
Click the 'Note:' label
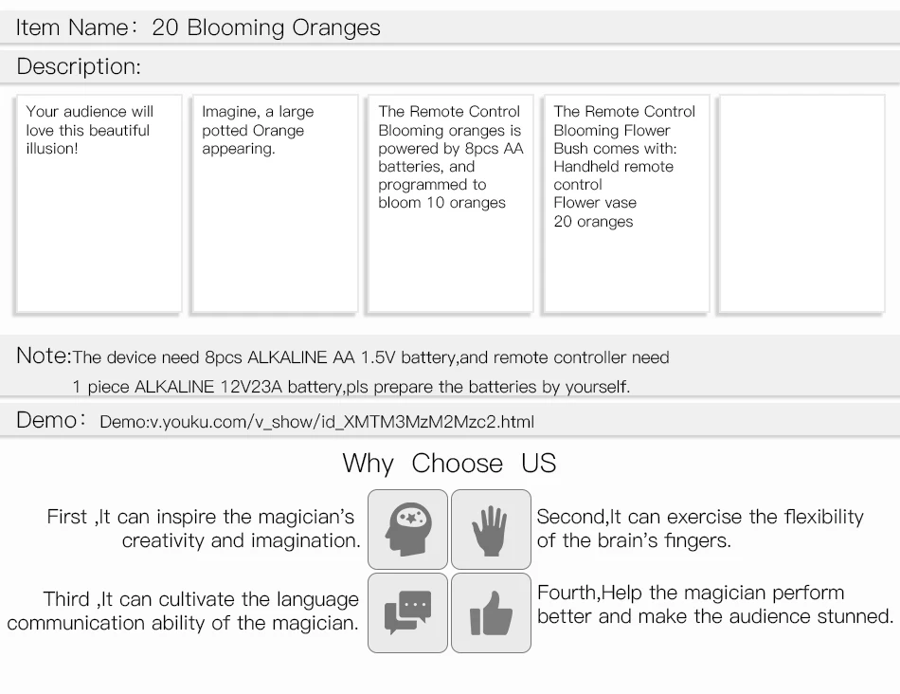point(44,356)
